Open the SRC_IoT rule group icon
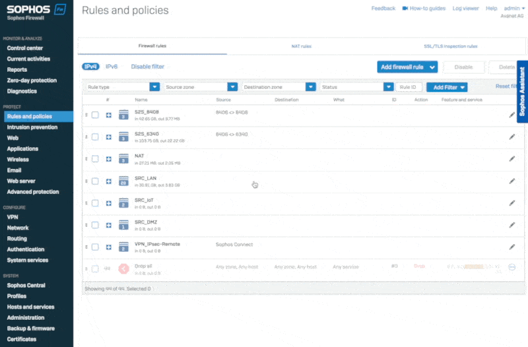Viewport: 528px width, 347px height. (123, 203)
